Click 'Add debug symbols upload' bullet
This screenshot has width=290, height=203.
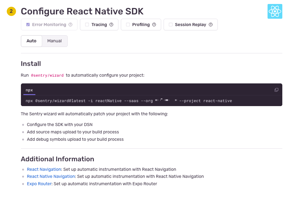point(75,140)
